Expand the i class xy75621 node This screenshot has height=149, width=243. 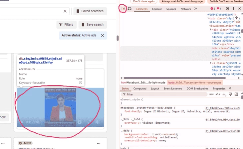[x=211, y=63]
